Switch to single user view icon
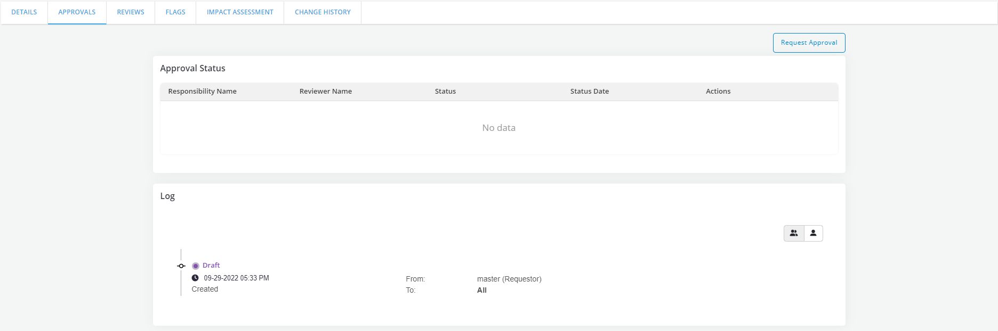998x331 pixels. pyautogui.click(x=813, y=233)
